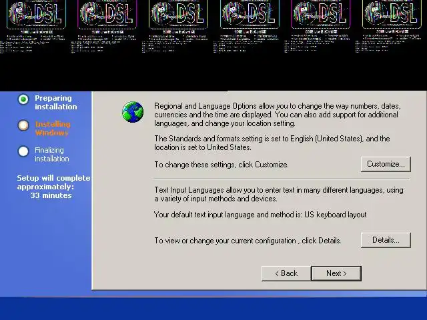Screen dimensions: 427x320
Task: Click the 'Finalizing installation' label
Action: pyautogui.click(x=52, y=154)
